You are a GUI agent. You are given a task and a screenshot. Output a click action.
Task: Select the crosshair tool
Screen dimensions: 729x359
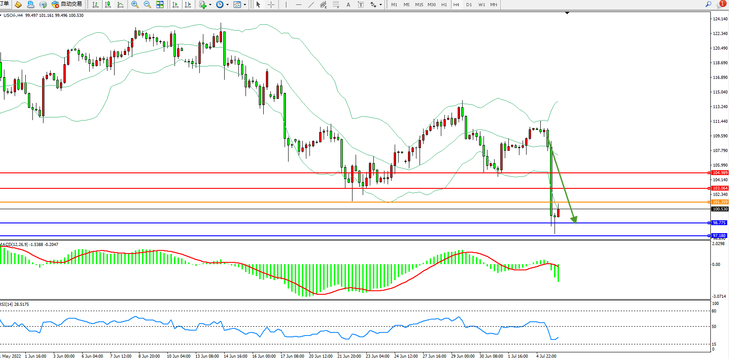coord(271,4)
